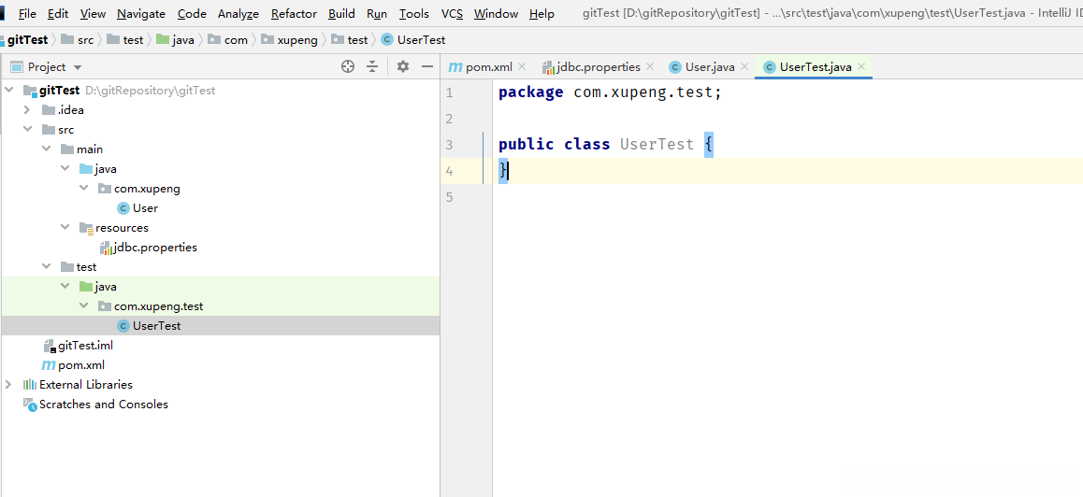
Task: Click the Locate/Scroll from Source crosshair icon
Action: click(348, 66)
